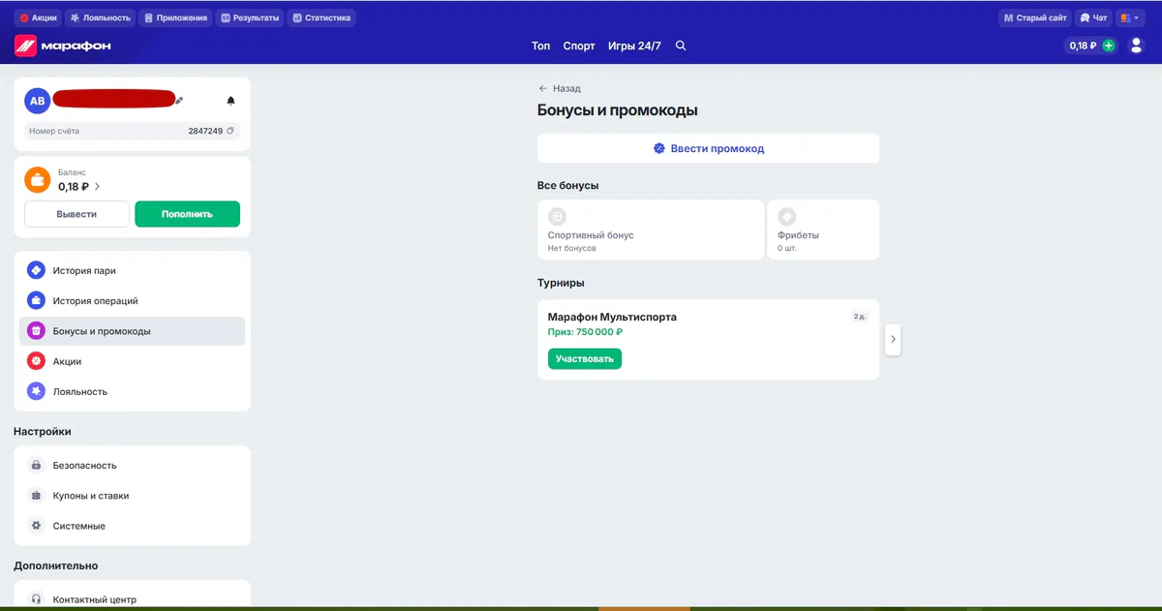Image resolution: width=1162 pixels, height=611 pixels.
Task: Click the Фрибеты card icon
Action: tap(787, 217)
